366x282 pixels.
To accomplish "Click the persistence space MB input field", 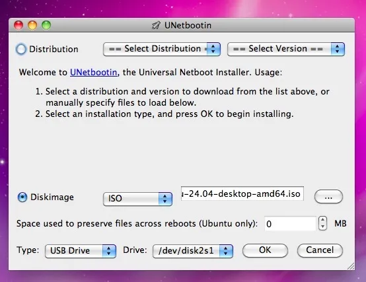I will click(x=290, y=223).
